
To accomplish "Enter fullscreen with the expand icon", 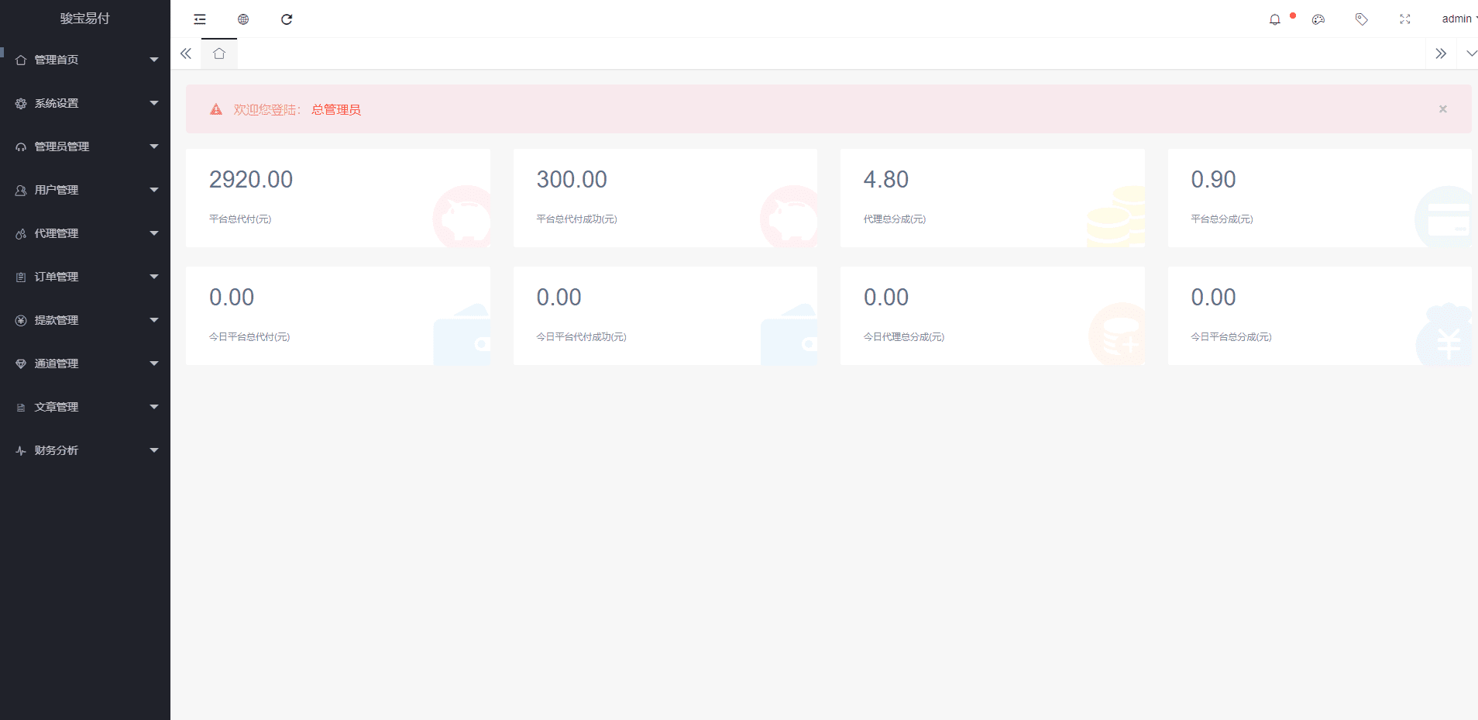I will click(x=1404, y=19).
